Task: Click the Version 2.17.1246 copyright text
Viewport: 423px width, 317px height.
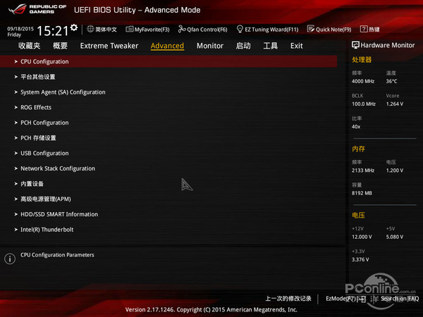Action: 211,310
